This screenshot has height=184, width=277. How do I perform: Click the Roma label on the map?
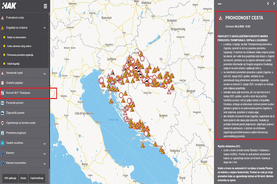(85, 164)
